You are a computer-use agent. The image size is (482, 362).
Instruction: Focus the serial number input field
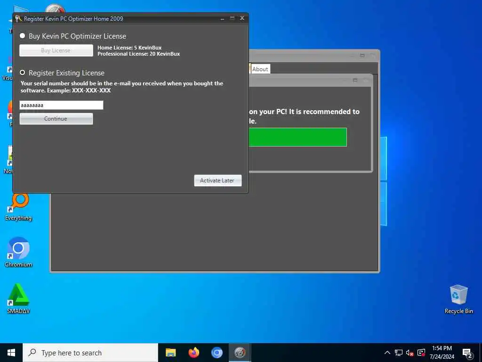61,105
